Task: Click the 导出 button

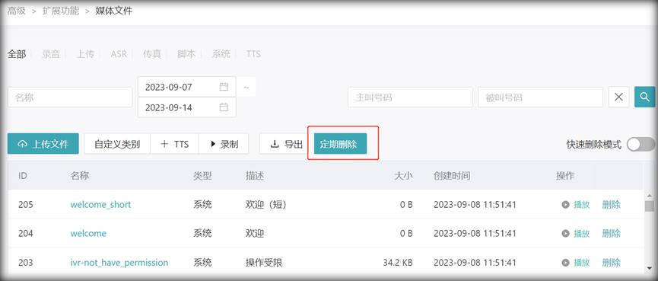Action: point(287,144)
